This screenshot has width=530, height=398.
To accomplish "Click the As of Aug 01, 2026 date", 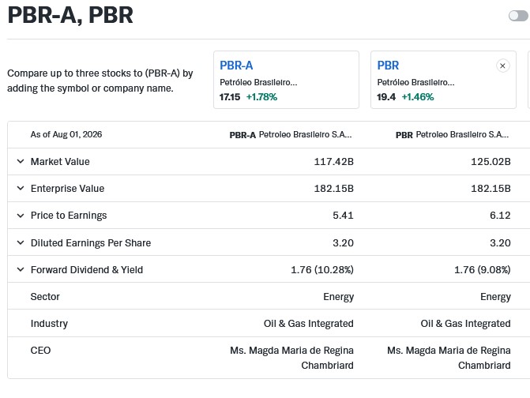I will (x=66, y=134).
